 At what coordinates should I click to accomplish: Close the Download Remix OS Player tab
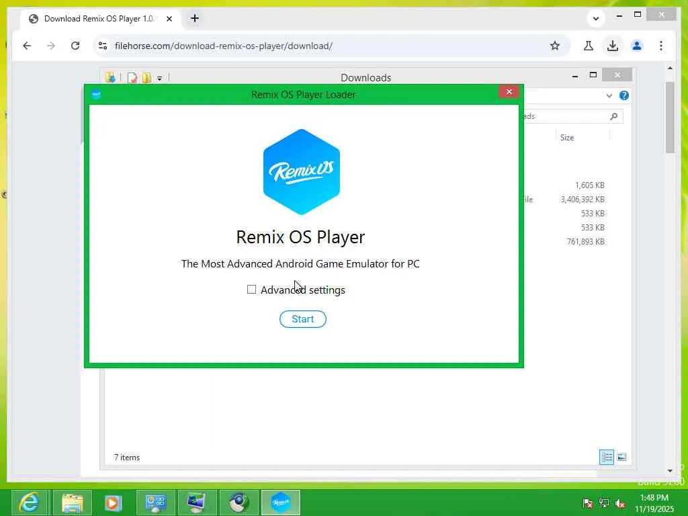pos(169,19)
